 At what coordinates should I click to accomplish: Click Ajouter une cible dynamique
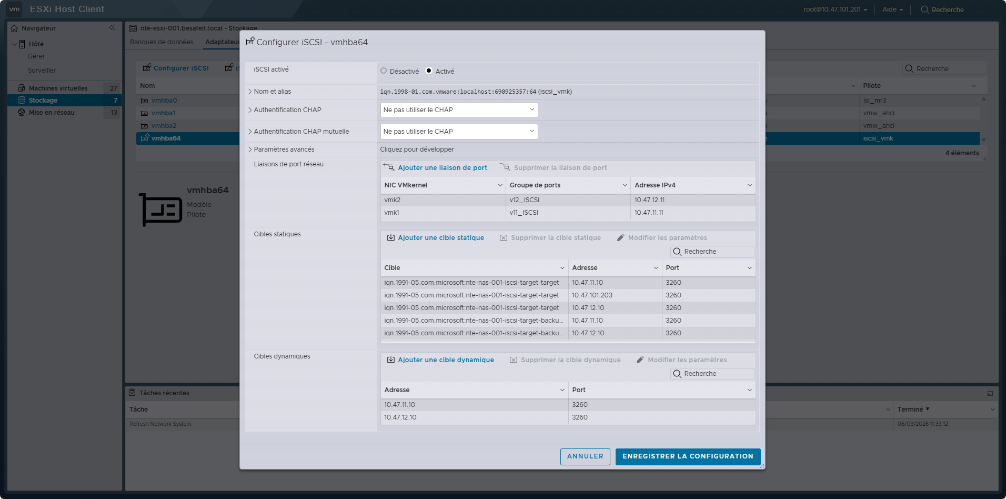[x=446, y=360]
